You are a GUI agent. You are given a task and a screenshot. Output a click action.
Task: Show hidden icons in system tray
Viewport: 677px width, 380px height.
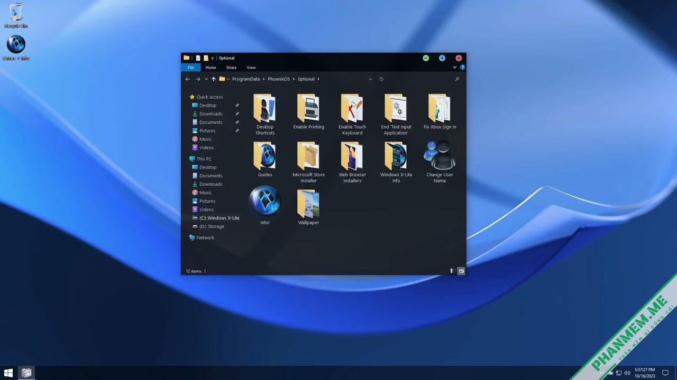[x=601, y=373]
